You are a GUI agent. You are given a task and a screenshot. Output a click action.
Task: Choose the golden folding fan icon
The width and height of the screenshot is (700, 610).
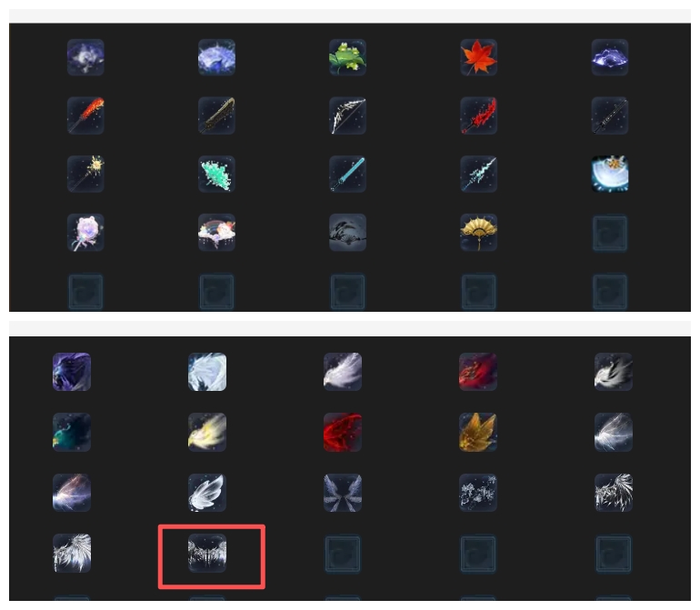pyautogui.click(x=478, y=232)
